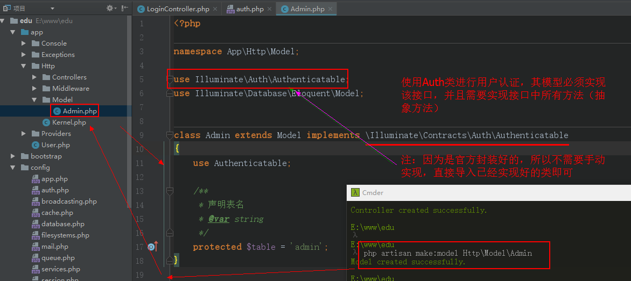Click the Cmder lambda window icon
631x281 pixels.
(x=355, y=192)
